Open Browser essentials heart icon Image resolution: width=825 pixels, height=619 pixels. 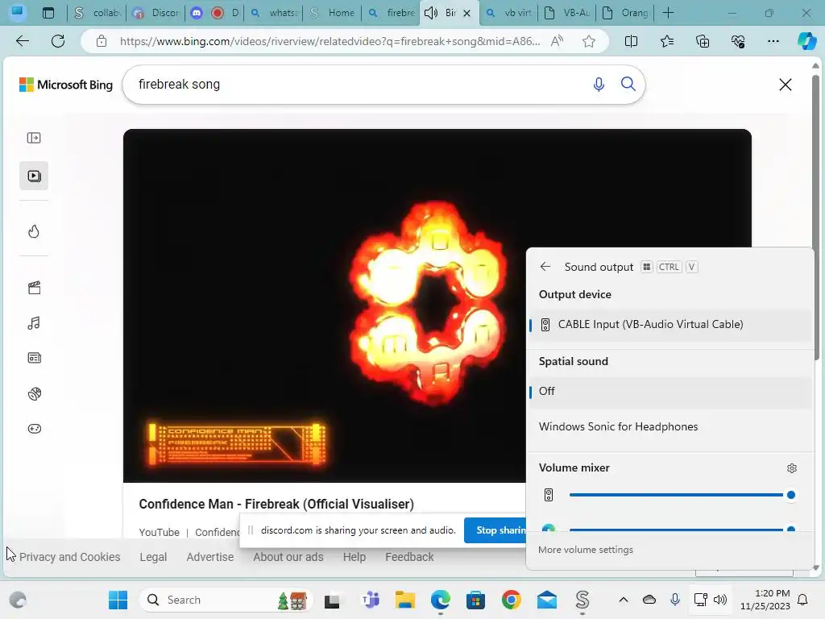[738, 41]
